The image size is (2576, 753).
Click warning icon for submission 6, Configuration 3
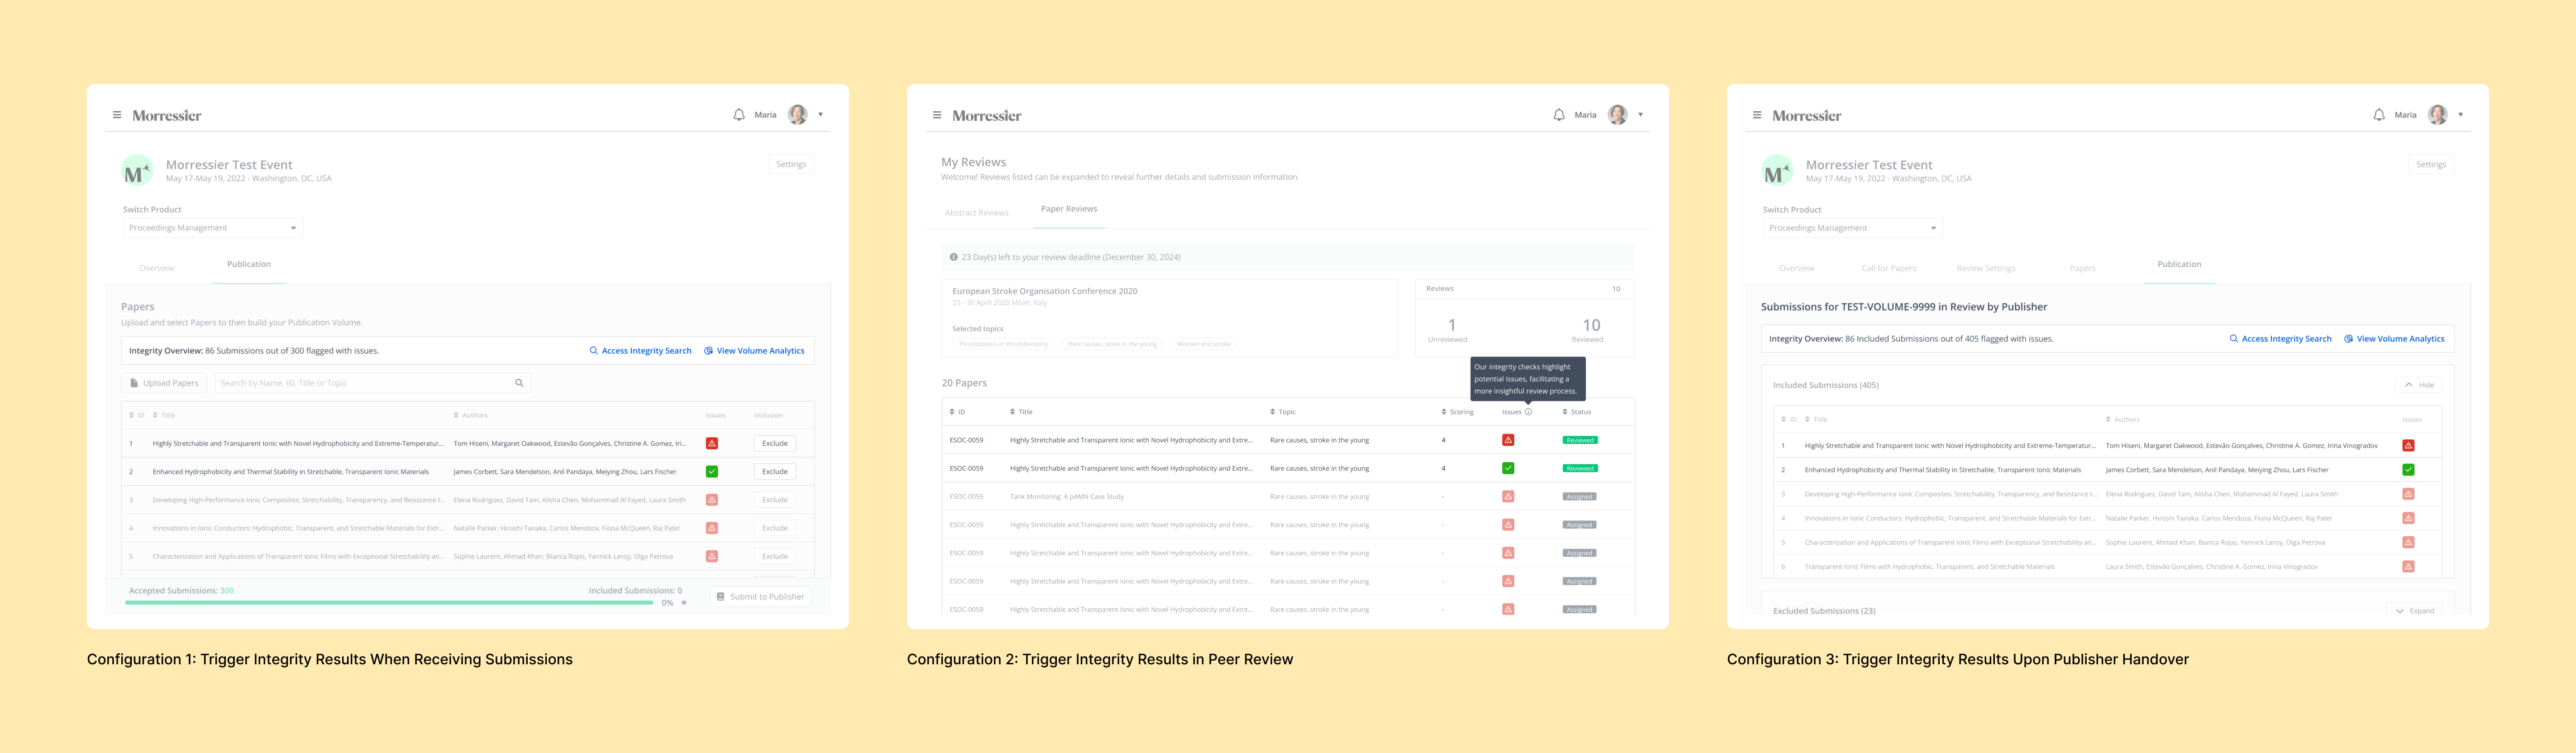coord(2408,567)
